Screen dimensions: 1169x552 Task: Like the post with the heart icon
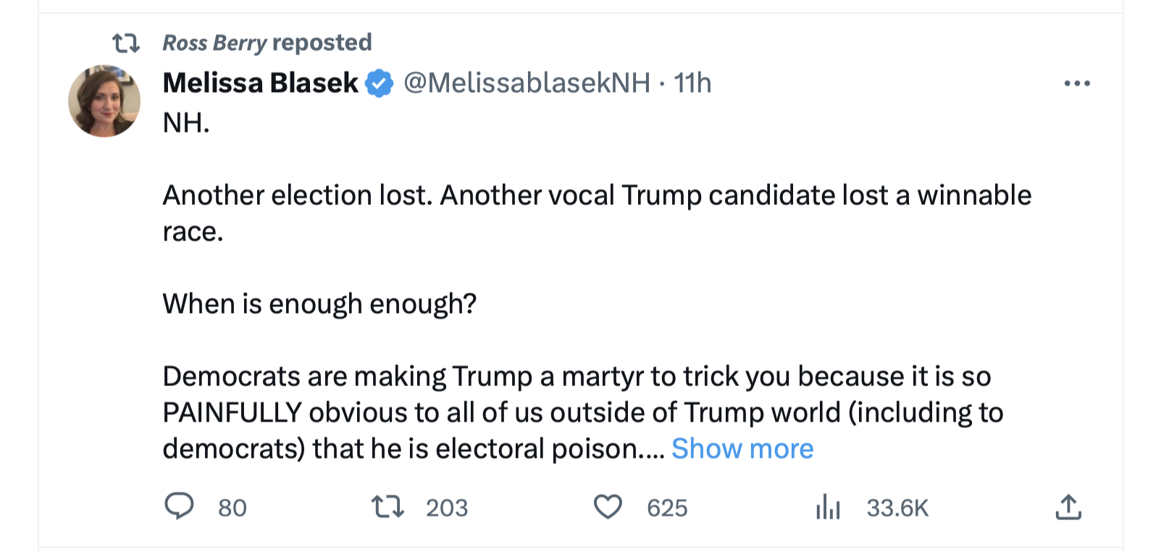(608, 506)
